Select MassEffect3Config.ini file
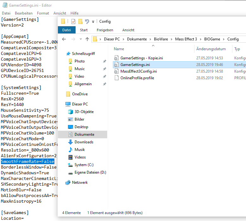The width and height of the screenshot is (246, 221). tap(138, 71)
